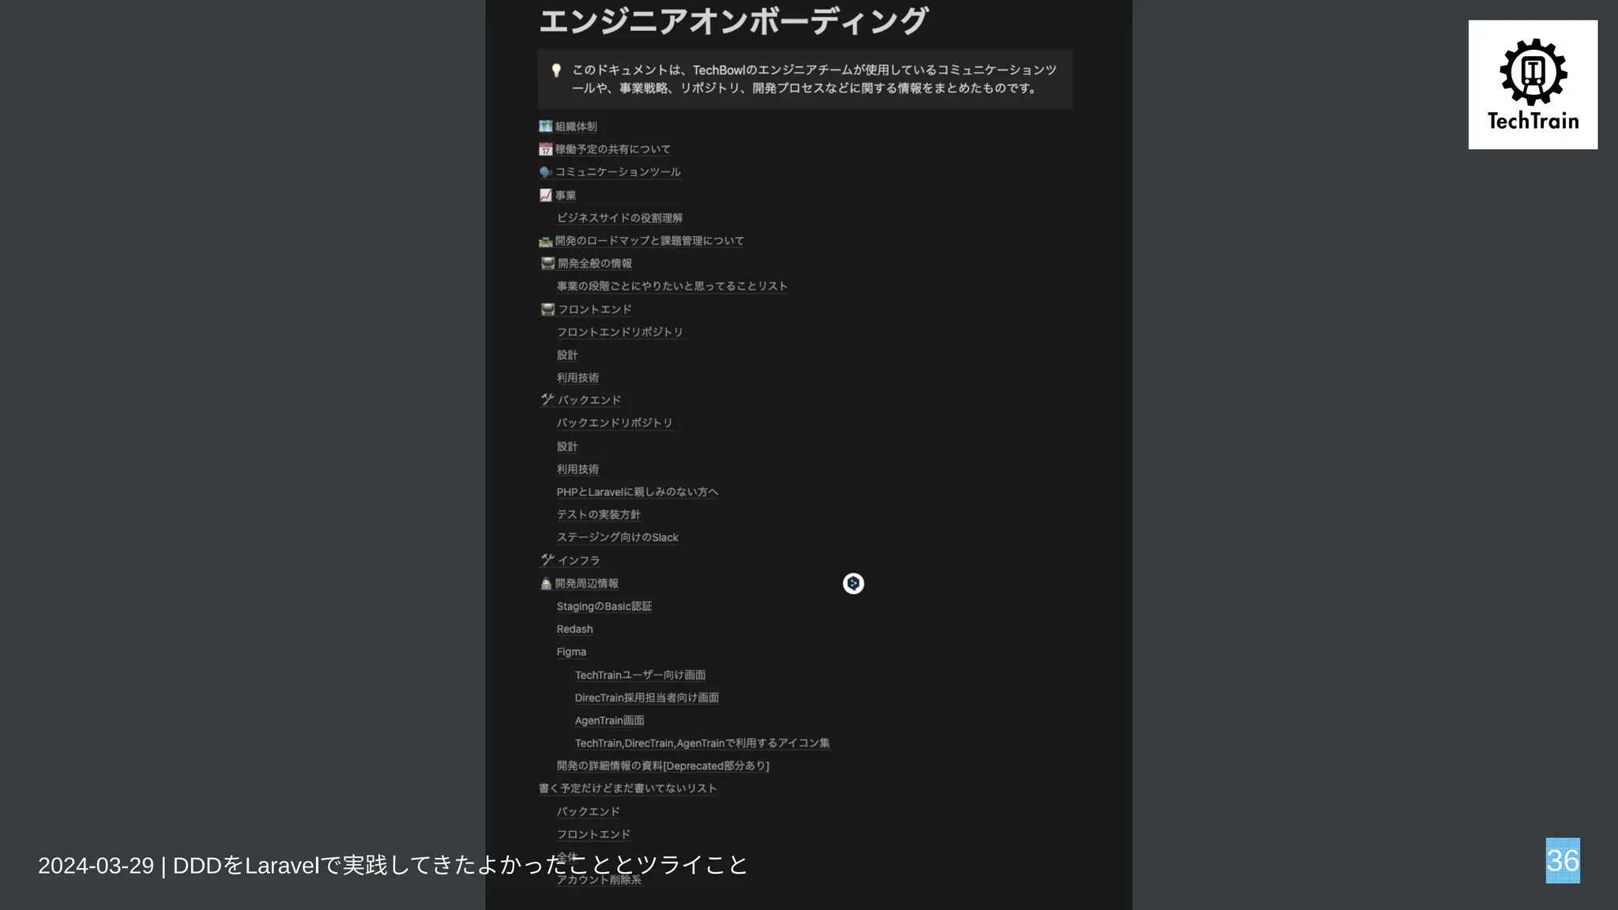This screenshot has width=1618, height=910.
Task: Open 開発の詳細情報の資料[Deprecated部分あり] link
Action: 662,765
